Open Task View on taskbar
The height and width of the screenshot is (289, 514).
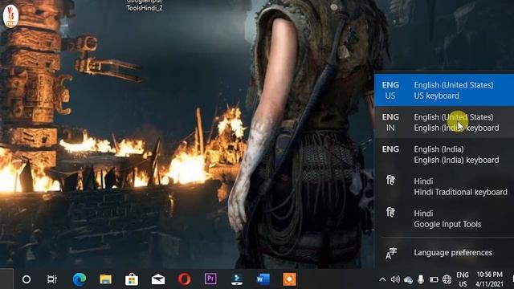pyautogui.click(x=52, y=279)
